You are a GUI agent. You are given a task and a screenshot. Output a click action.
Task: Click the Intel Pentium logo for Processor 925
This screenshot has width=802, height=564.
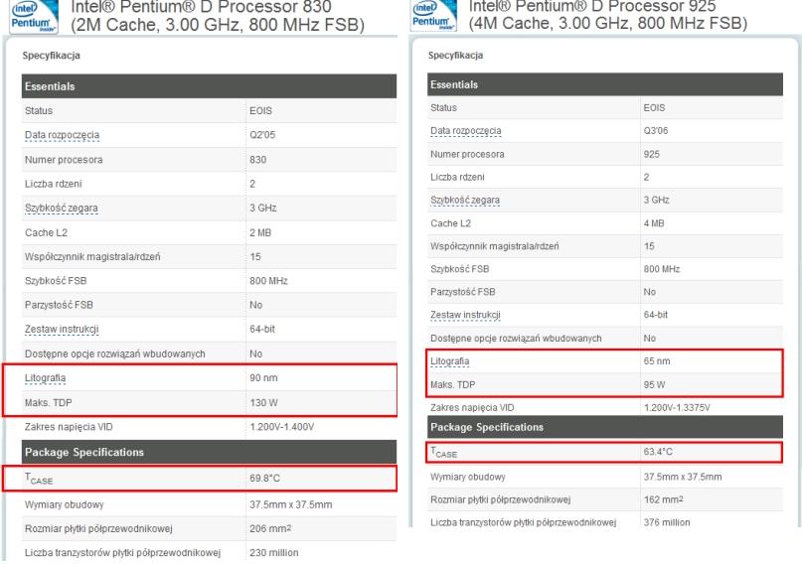pyautogui.click(x=433, y=15)
